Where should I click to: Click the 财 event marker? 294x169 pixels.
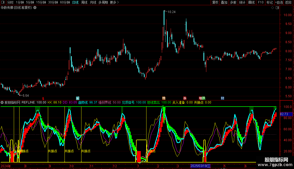click(222, 98)
